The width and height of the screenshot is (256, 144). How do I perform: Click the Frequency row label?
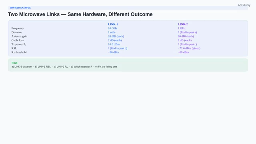pyautogui.click(x=18, y=28)
